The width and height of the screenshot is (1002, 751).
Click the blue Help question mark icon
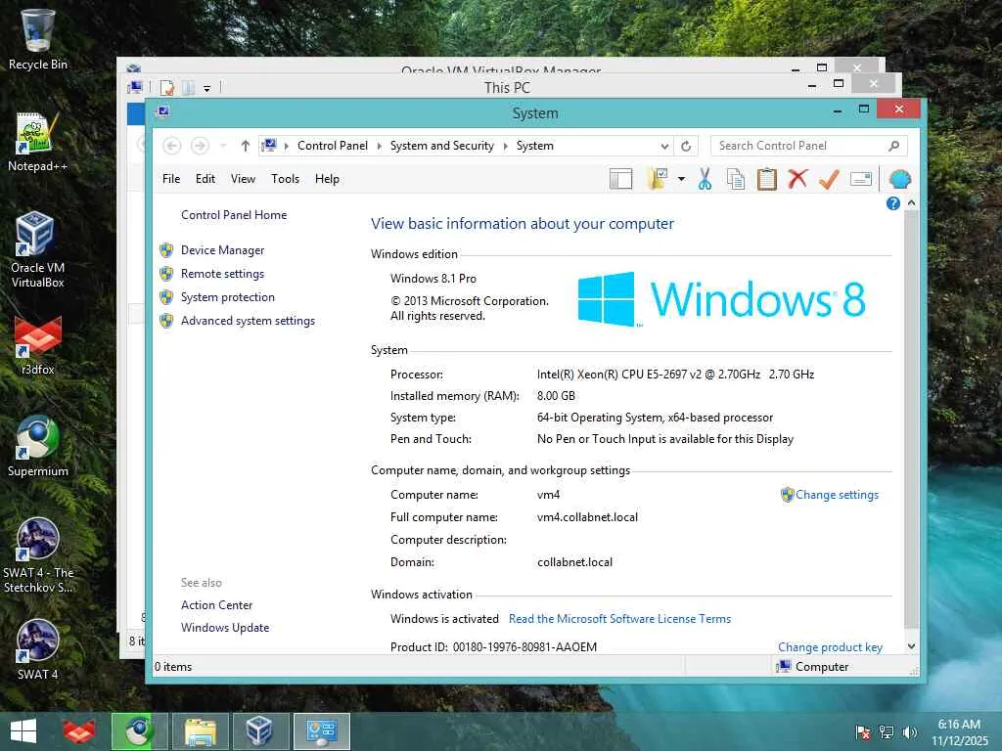892,203
